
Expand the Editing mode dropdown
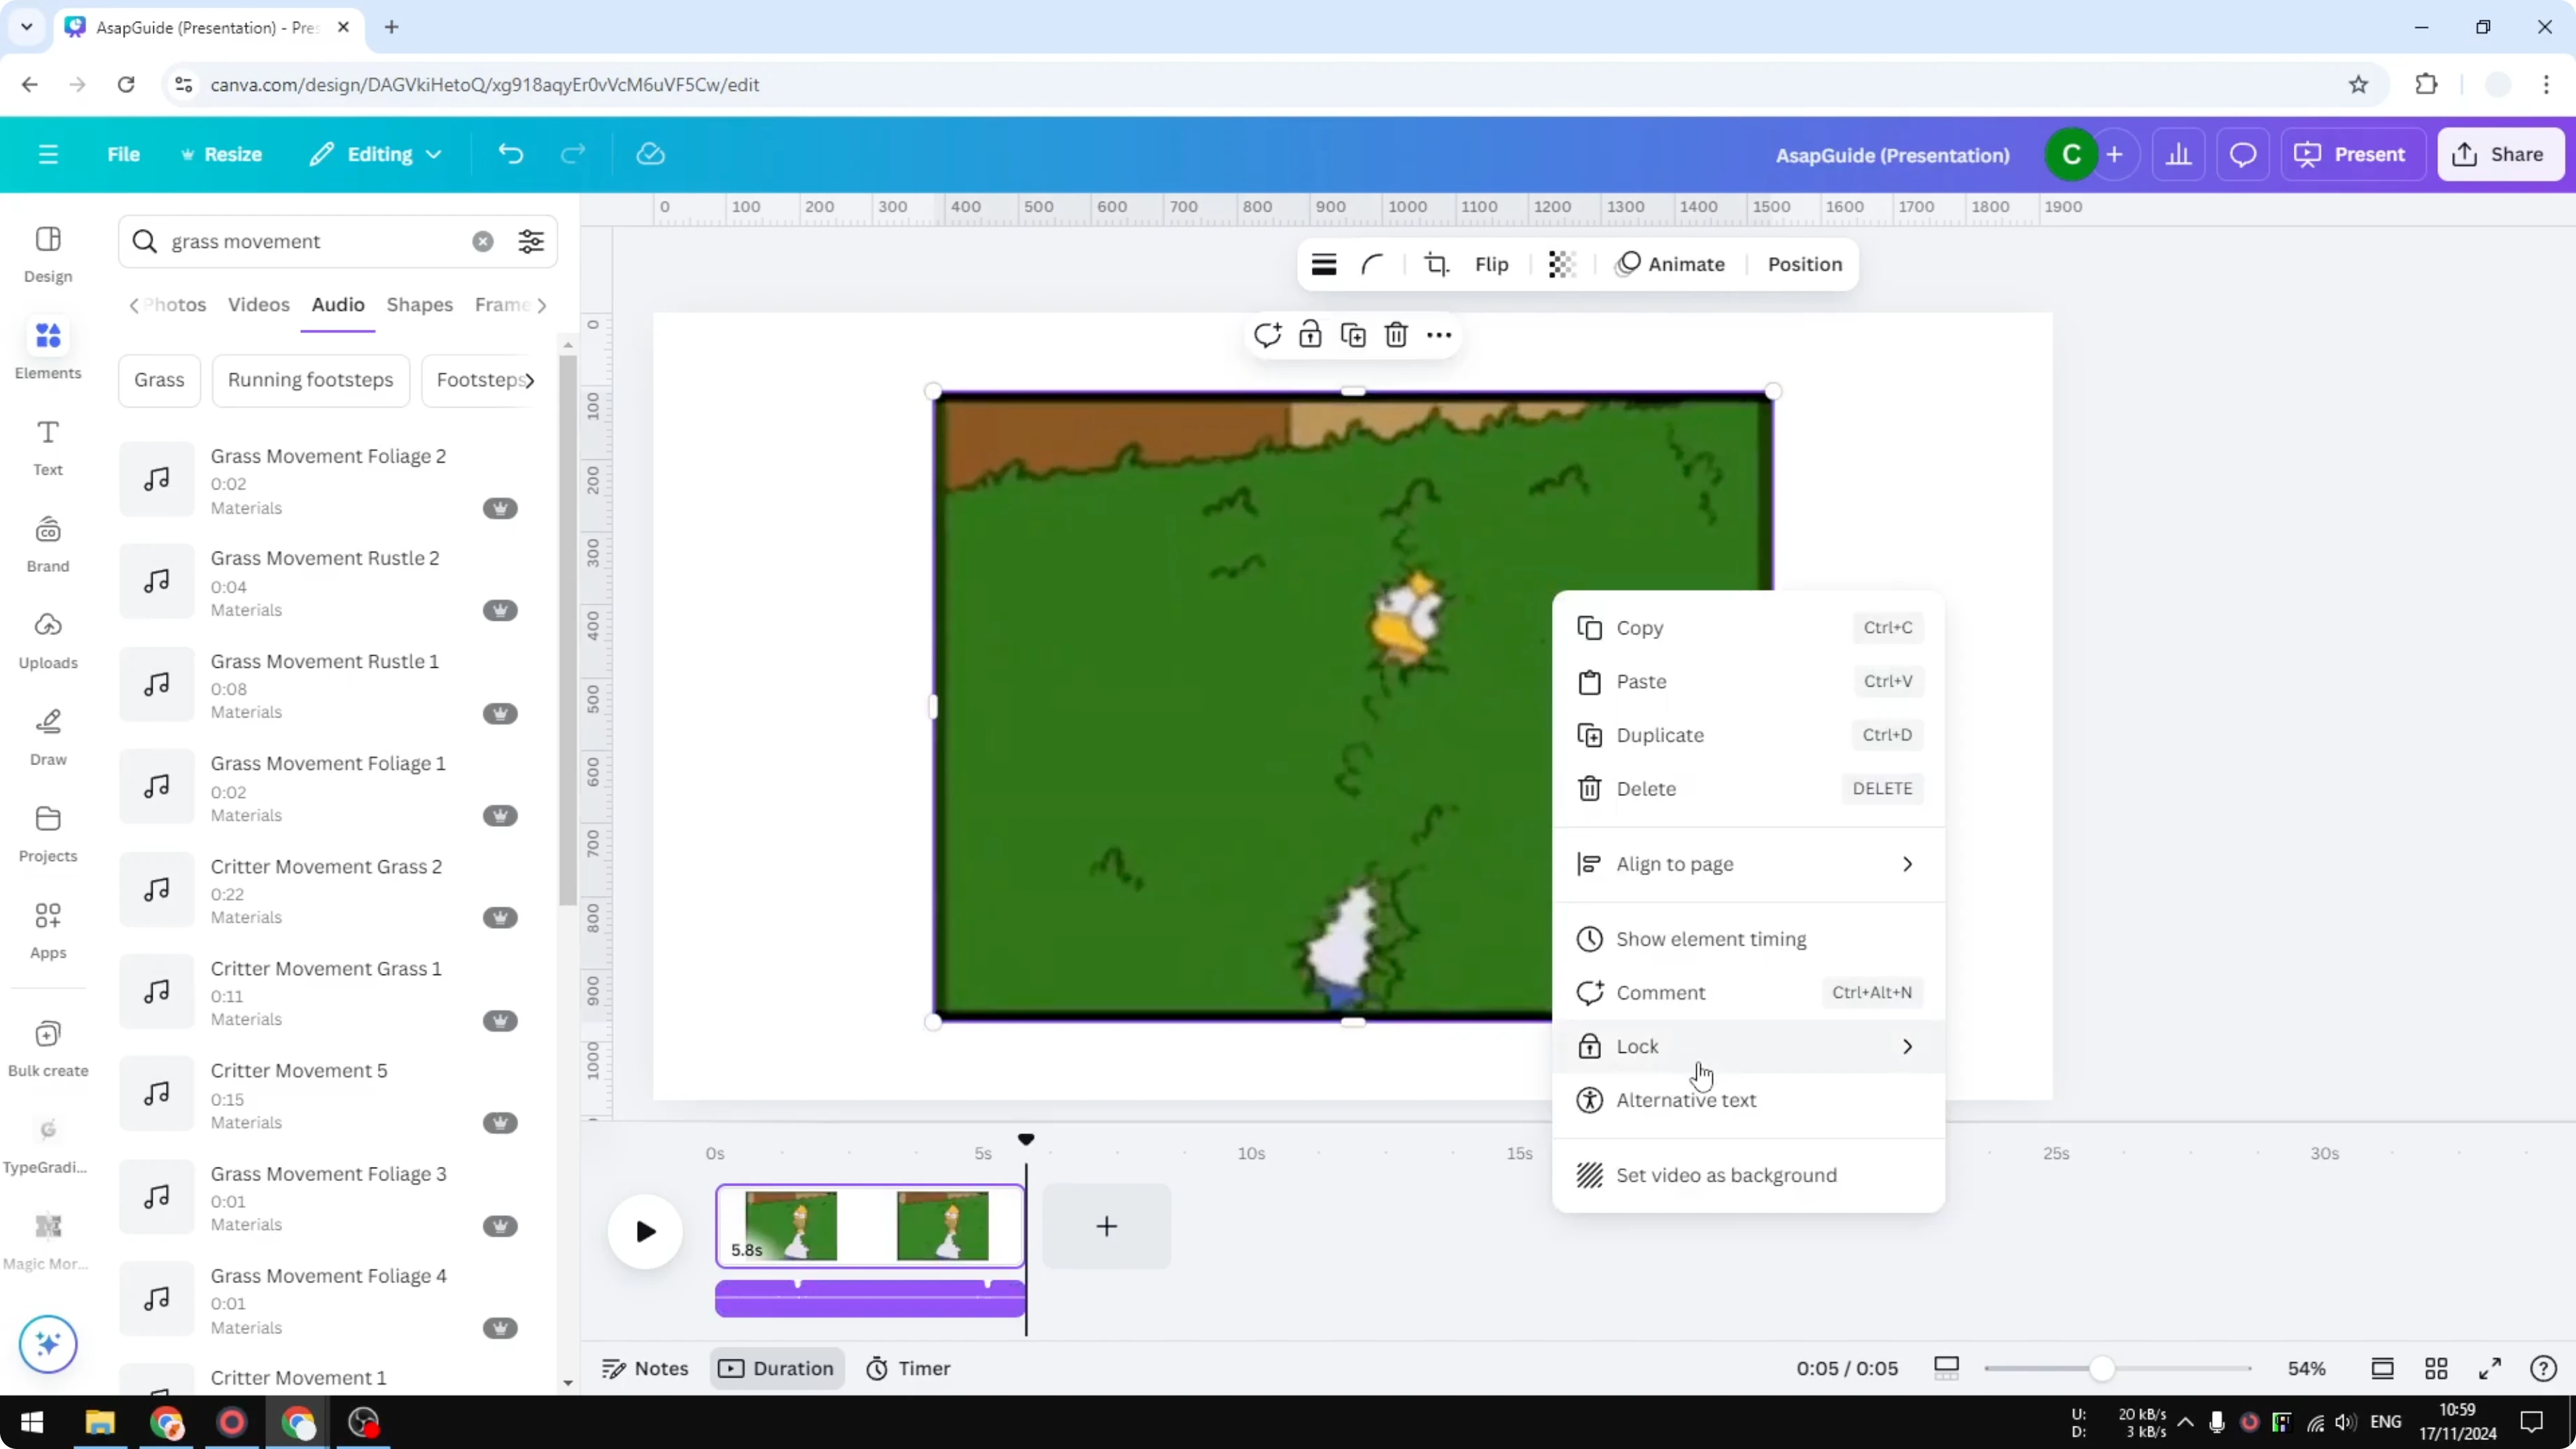click(375, 154)
